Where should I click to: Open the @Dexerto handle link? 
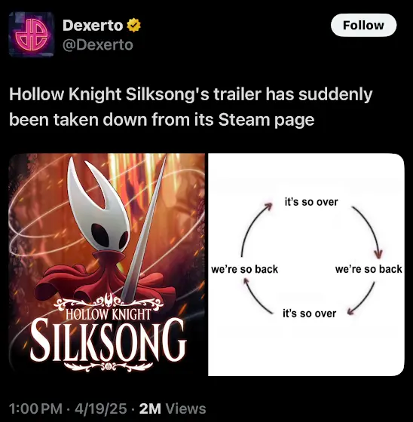(98, 44)
